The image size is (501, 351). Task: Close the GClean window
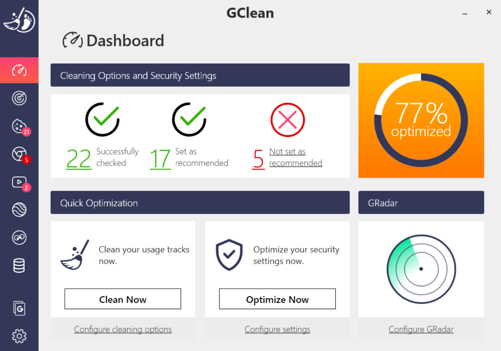489,12
